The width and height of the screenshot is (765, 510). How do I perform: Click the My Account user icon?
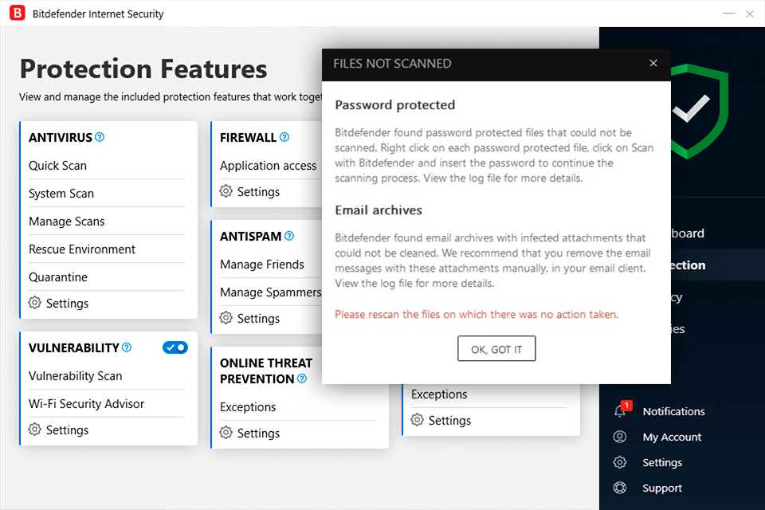pyautogui.click(x=620, y=437)
